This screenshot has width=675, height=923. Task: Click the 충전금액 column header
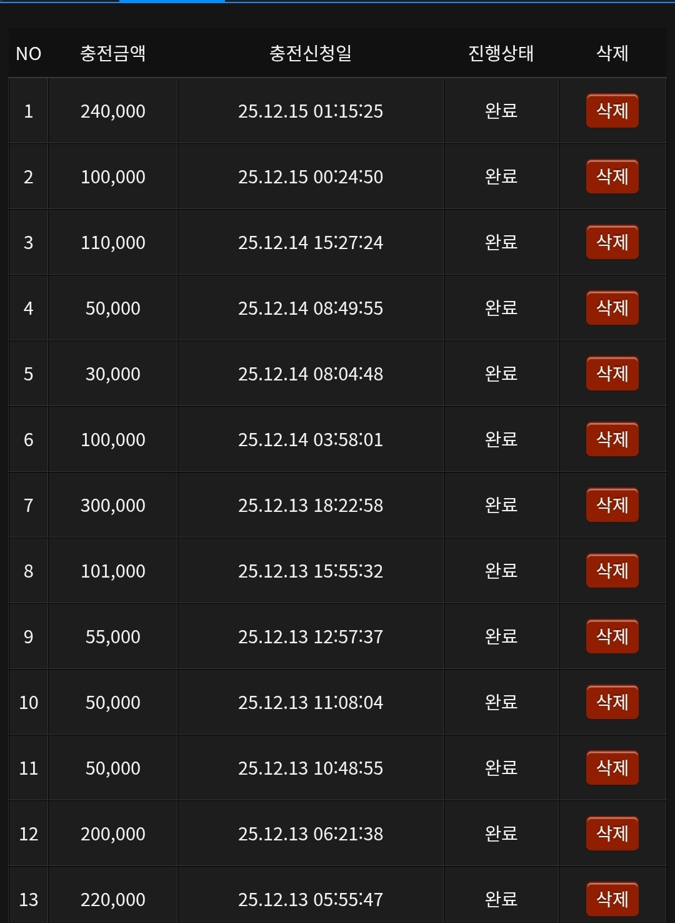(x=112, y=53)
